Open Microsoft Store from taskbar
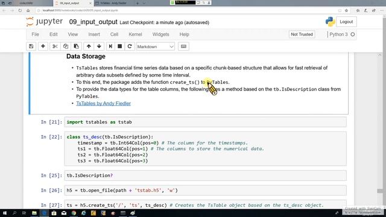Screen dimensions: 386x217 click(54, 213)
